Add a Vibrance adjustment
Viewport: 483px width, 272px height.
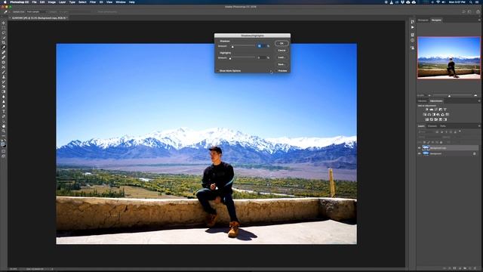pos(445,110)
